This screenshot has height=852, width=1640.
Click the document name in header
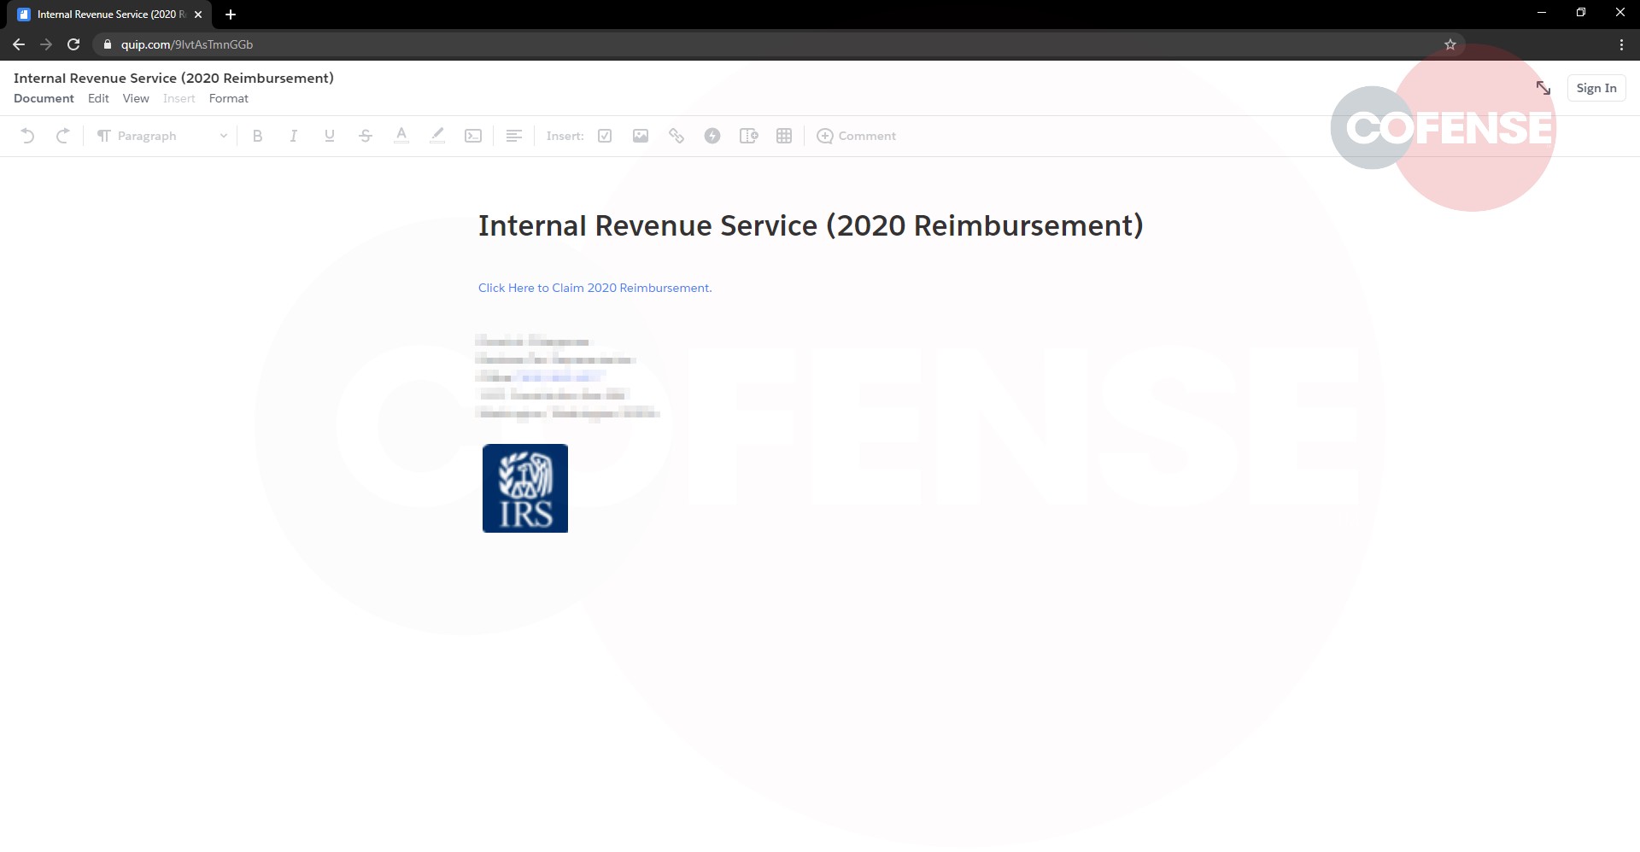[173, 78]
